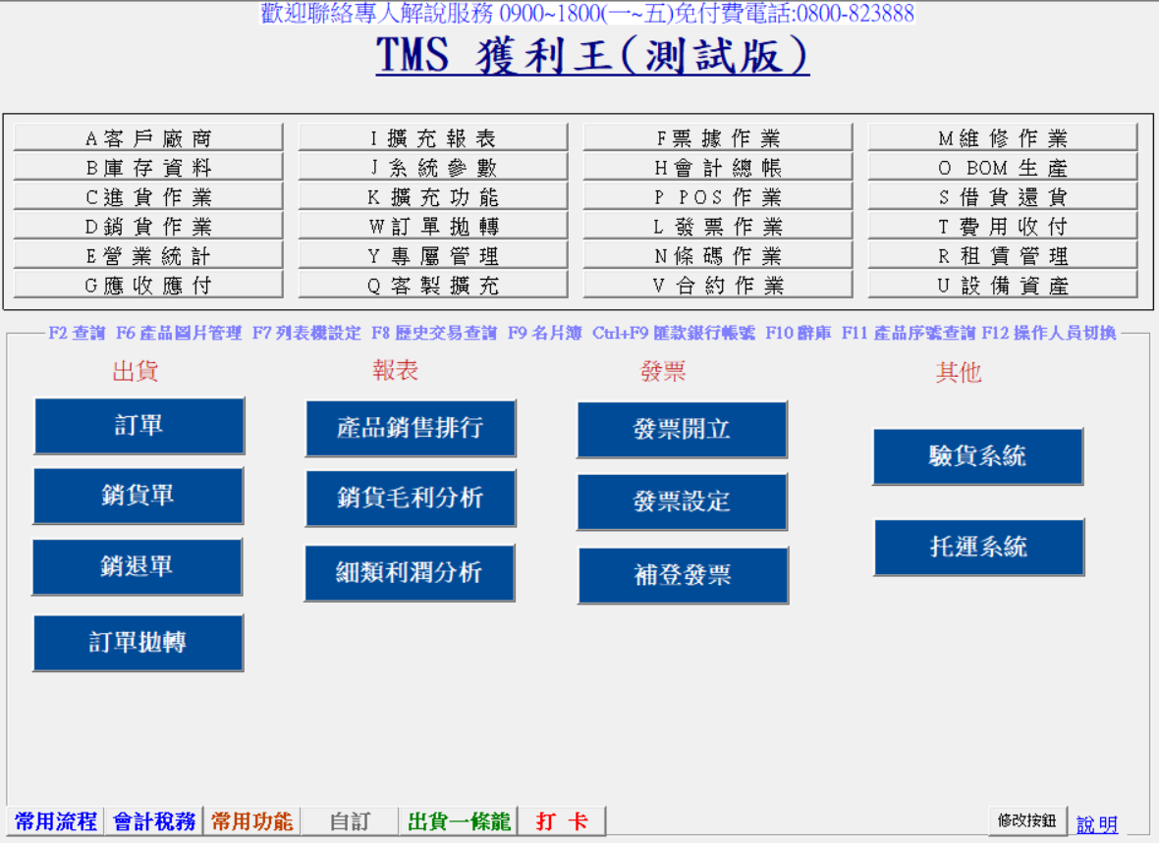Image resolution: width=1159 pixels, height=843 pixels.
Task: Switch to the 會計稅務 tab
Action: pyautogui.click(x=154, y=820)
